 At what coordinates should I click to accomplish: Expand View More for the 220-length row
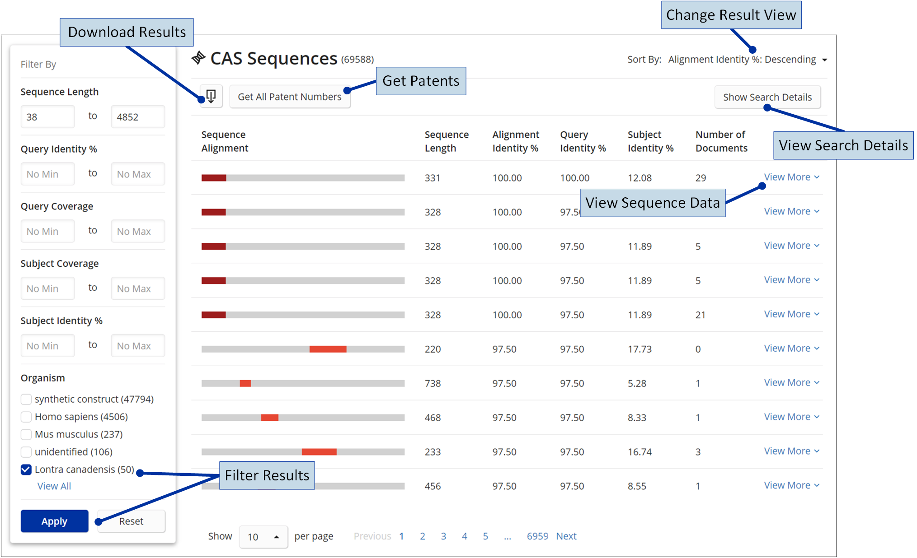click(x=791, y=349)
